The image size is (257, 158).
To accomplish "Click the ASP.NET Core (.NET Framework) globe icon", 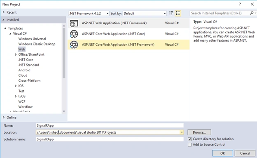I will [x=74, y=45].
